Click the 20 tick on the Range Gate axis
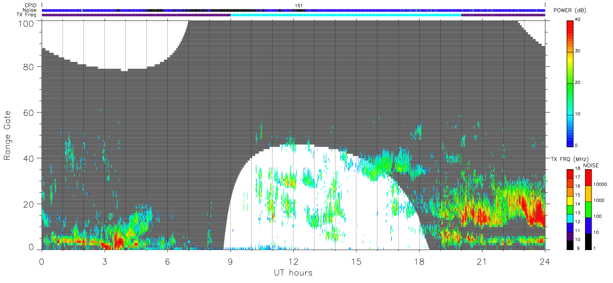The width and height of the screenshot is (613, 283). tap(28, 204)
